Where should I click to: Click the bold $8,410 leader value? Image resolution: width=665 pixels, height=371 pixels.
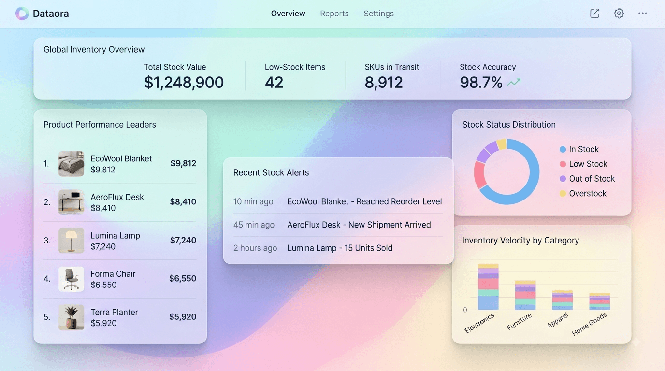tap(183, 202)
